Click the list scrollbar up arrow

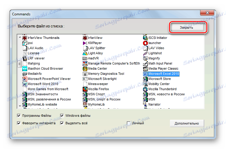(20, 37)
